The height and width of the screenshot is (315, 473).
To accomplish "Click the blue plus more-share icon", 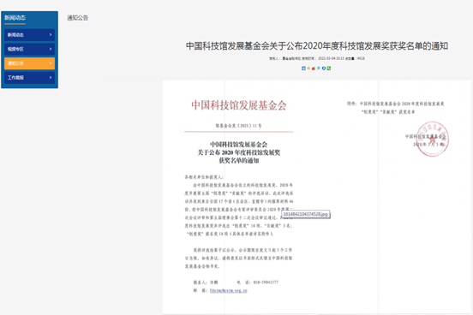I will click(304, 68).
